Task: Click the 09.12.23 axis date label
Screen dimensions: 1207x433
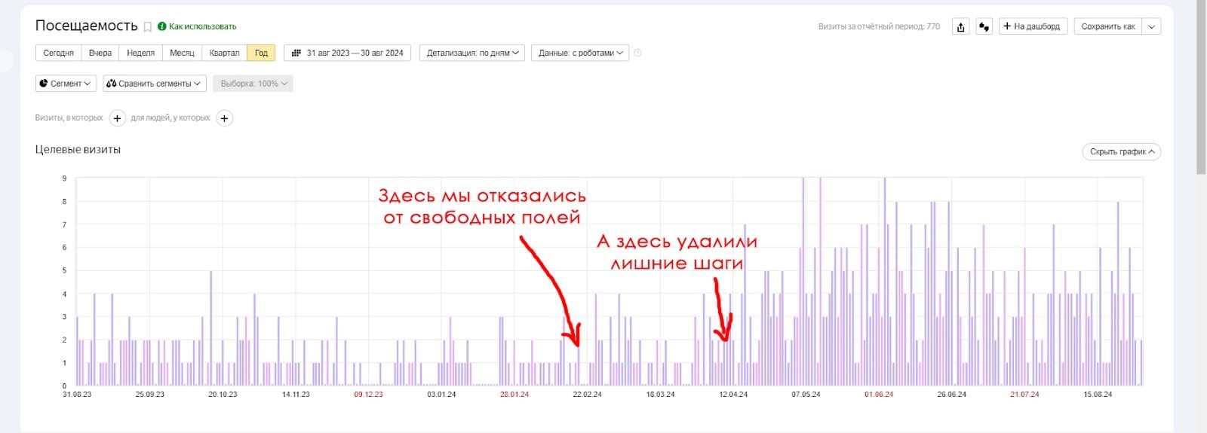Action: (x=368, y=395)
